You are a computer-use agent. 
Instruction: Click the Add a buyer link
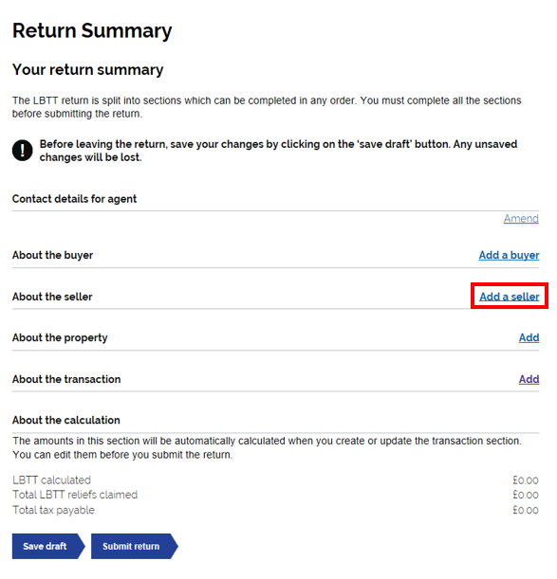[509, 255]
